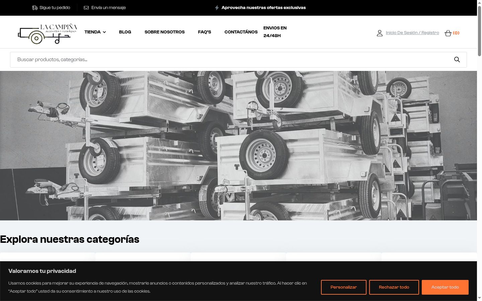
Task: Click the scrollbar up arrow
Action: coord(479,3)
